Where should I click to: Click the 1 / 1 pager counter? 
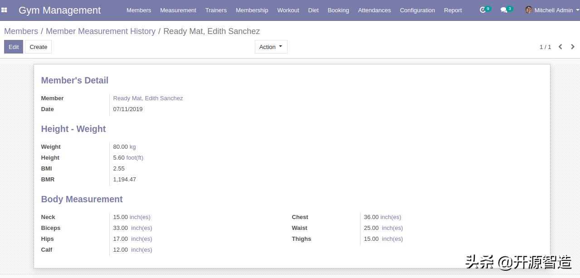(x=545, y=47)
